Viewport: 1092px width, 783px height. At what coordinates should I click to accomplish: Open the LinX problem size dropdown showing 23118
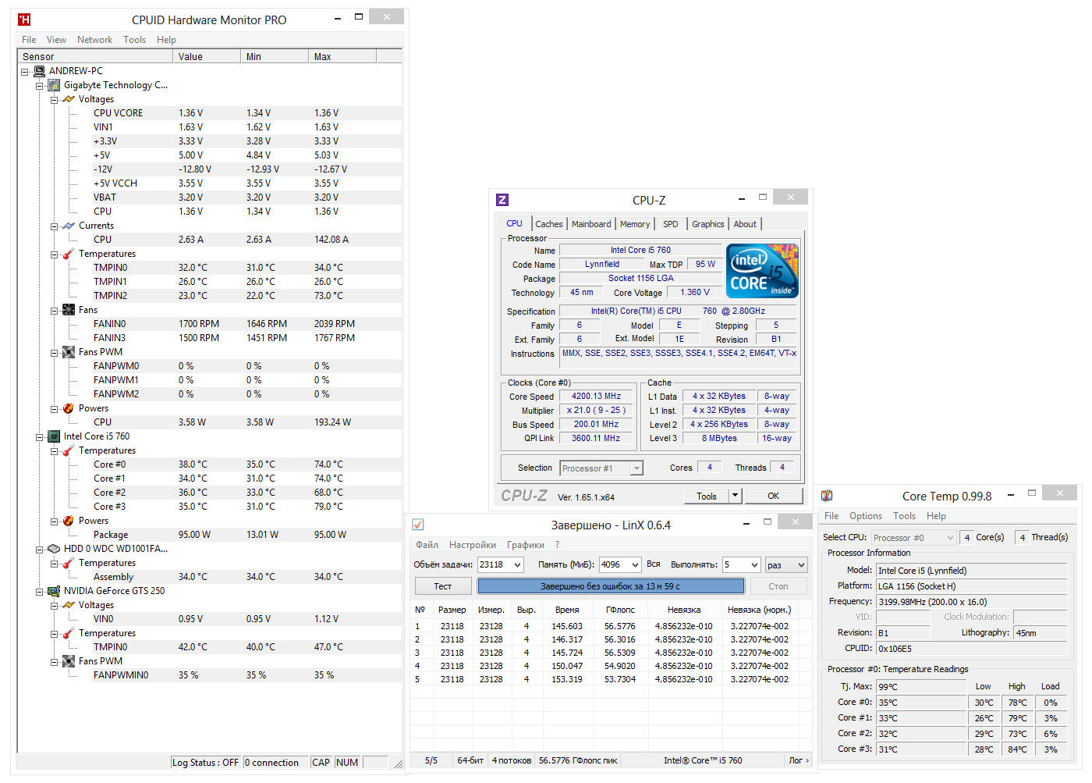(x=516, y=564)
